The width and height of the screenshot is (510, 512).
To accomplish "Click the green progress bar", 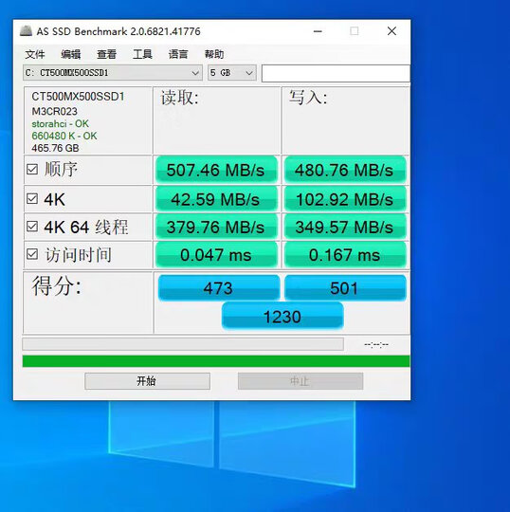I will click(x=216, y=361).
